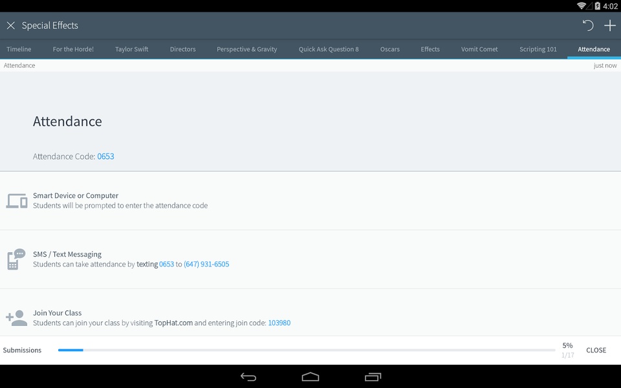Tap the 1/17 submissions count

(567, 355)
